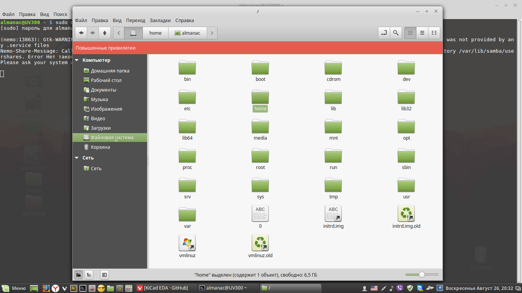The width and height of the screenshot is (522, 293).
Task: Click the home path bar button
Action: click(x=156, y=33)
